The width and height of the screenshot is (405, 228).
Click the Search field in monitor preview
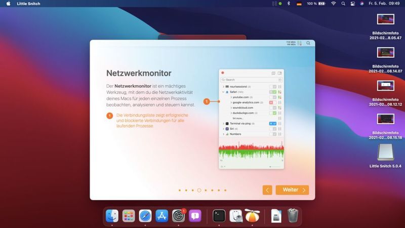pos(251,80)
